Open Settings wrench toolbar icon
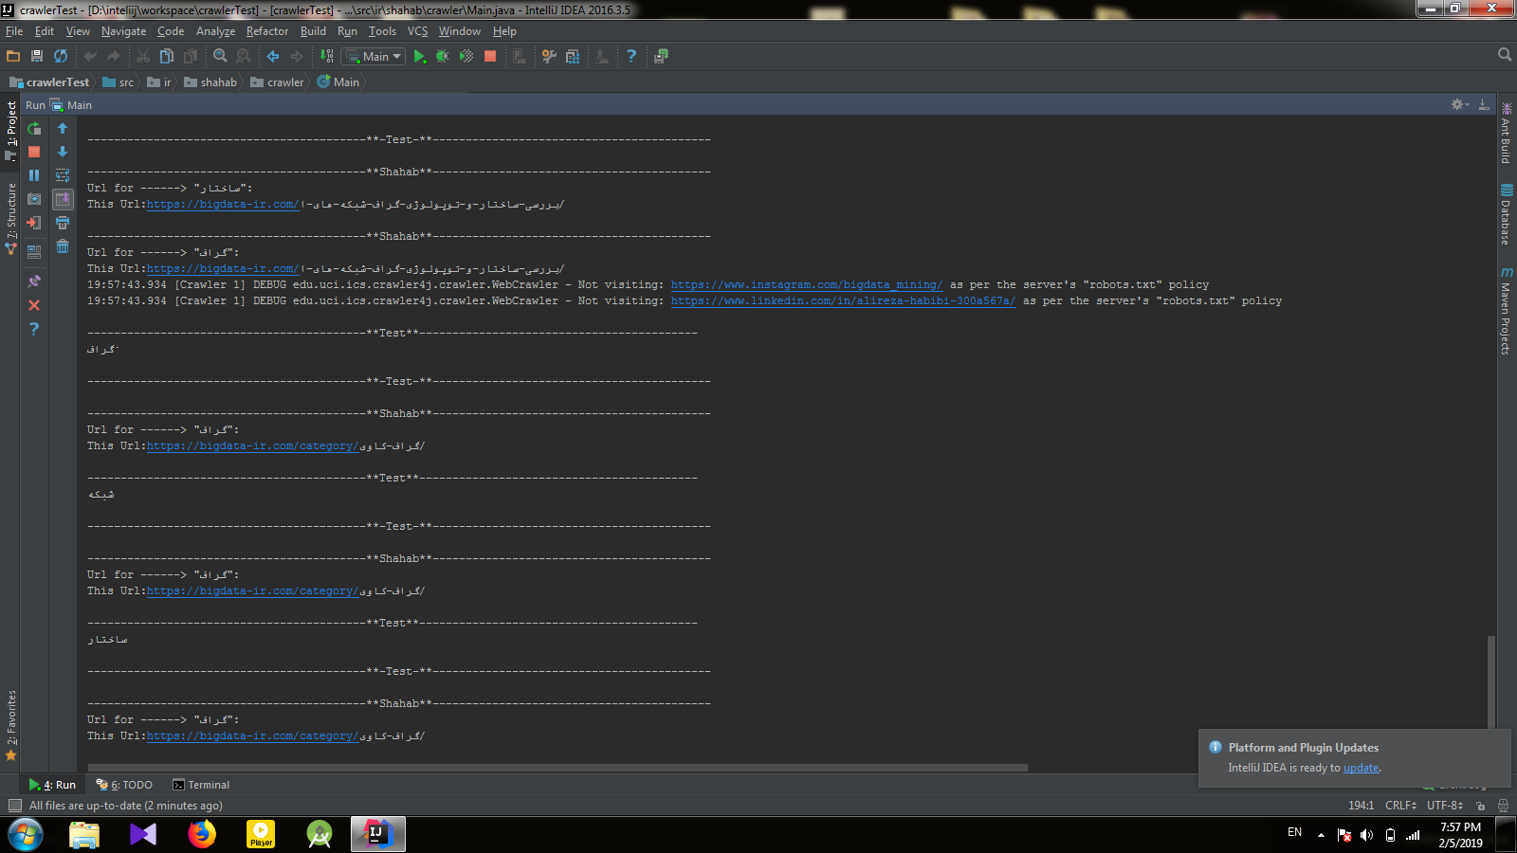This screenshot has height=853, width=1517. 549,56
